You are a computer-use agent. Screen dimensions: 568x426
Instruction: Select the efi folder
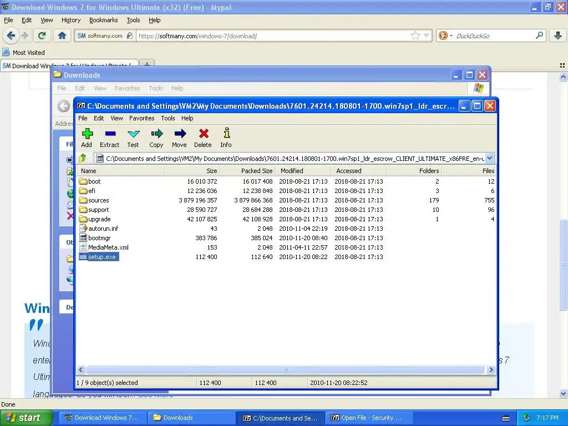point(88,191)
